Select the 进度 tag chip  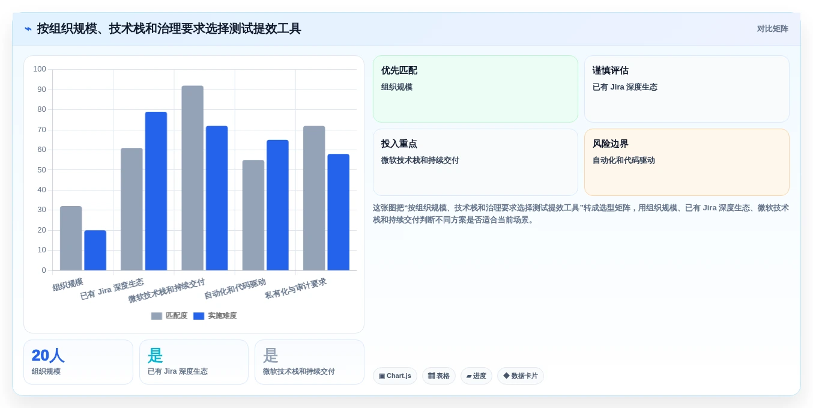pos(476,376)
